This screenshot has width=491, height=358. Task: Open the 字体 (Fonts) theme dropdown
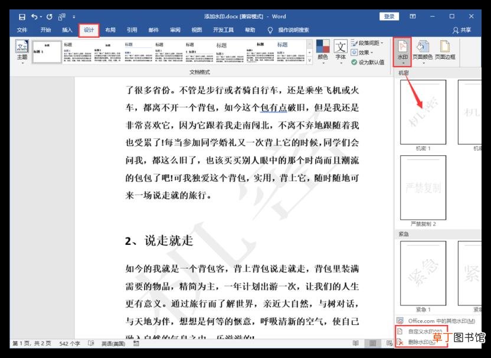[x=341, y=52]
